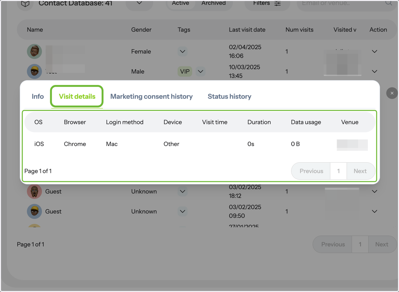The width and height of the screenshot is (399, 292).
Task: Click the Duration column header
Action: [x=259, y=122]
